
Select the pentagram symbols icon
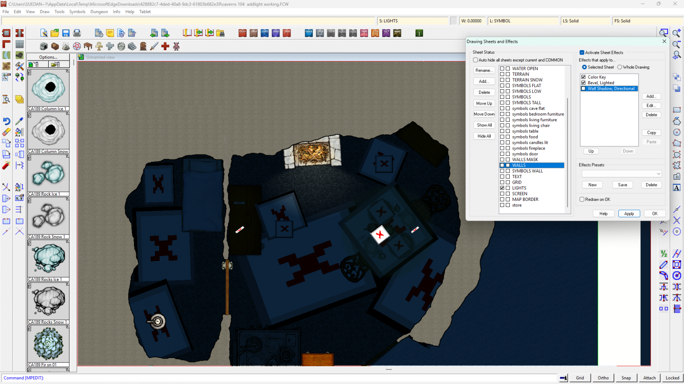77,46
